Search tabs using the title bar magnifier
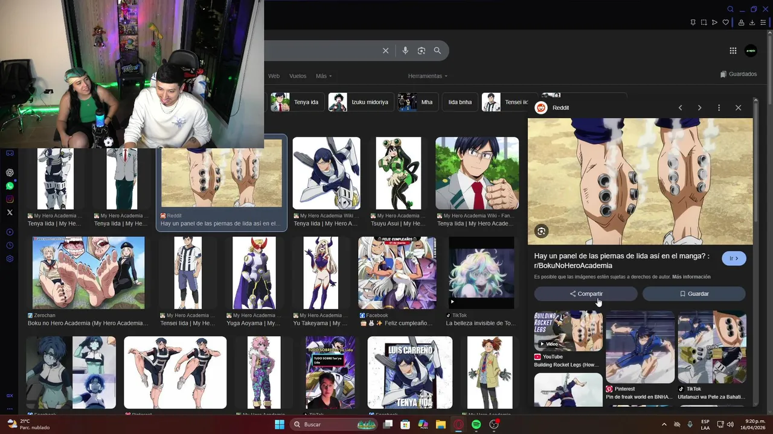The height and width of the screenshot is (434, 773). (x=730, y=9)
